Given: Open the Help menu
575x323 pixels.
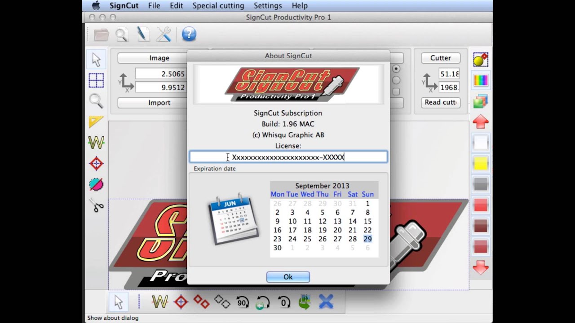Looking at the screenshot, I should 300,6.
